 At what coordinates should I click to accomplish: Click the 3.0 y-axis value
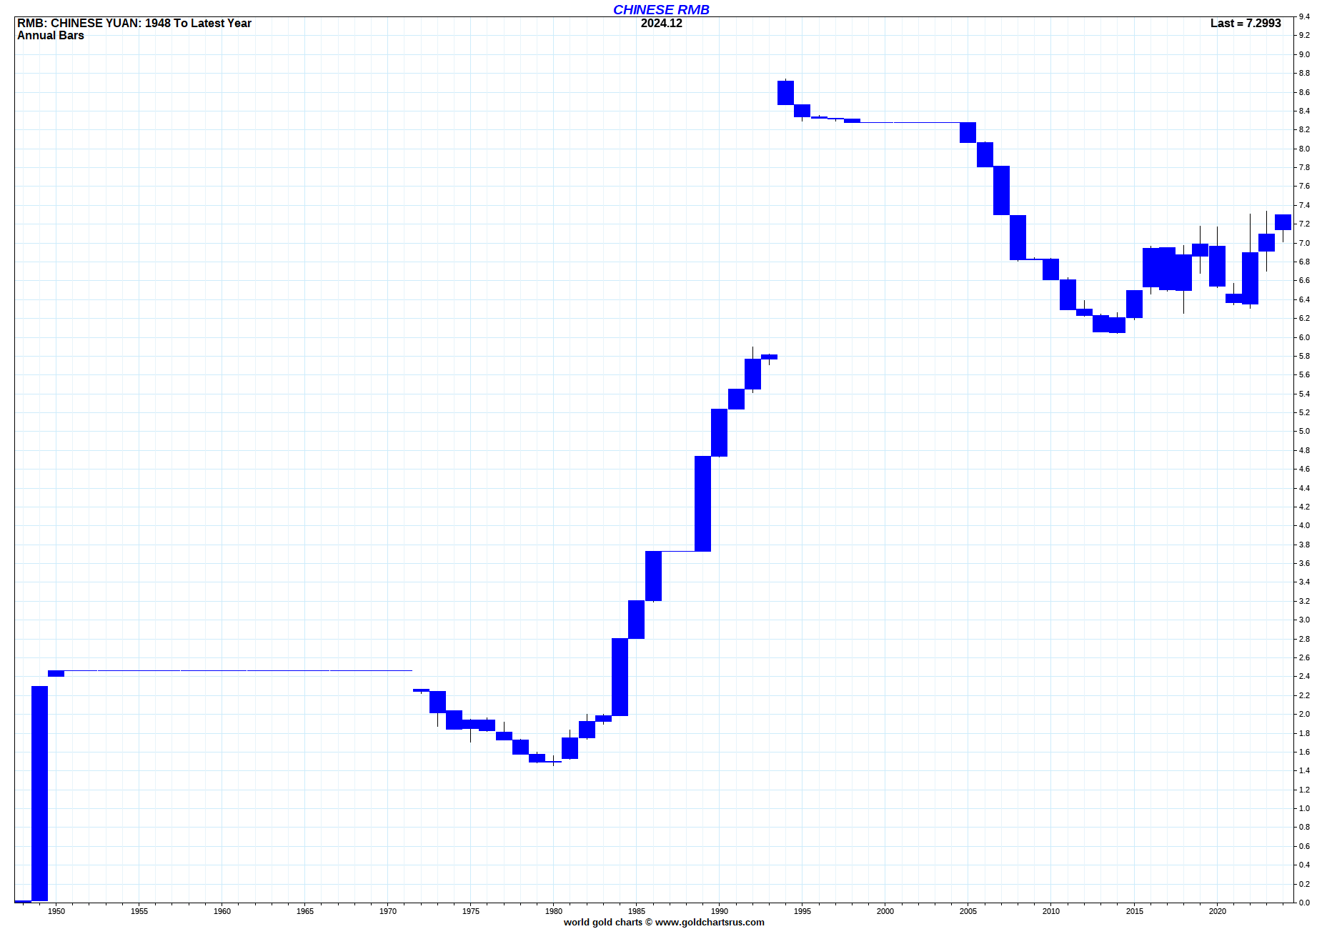click(x=1305, y=620)
